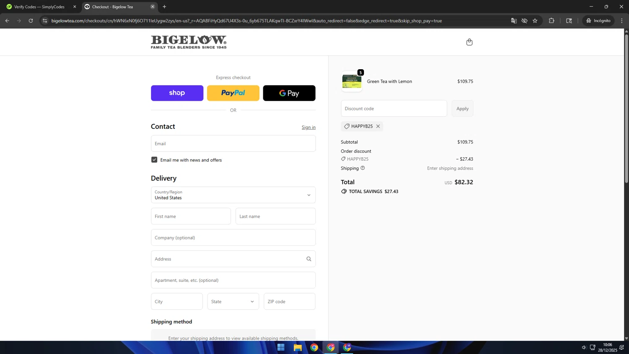Choose PayPal express checkout
Image resolution: width=629 pixels, height=354 pixels.
(x=233, y=93)
